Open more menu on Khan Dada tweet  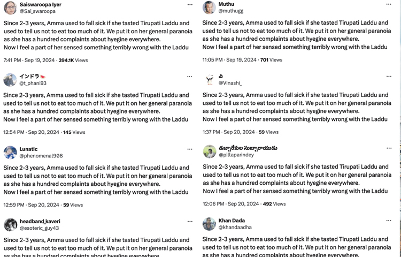point(389,221)
